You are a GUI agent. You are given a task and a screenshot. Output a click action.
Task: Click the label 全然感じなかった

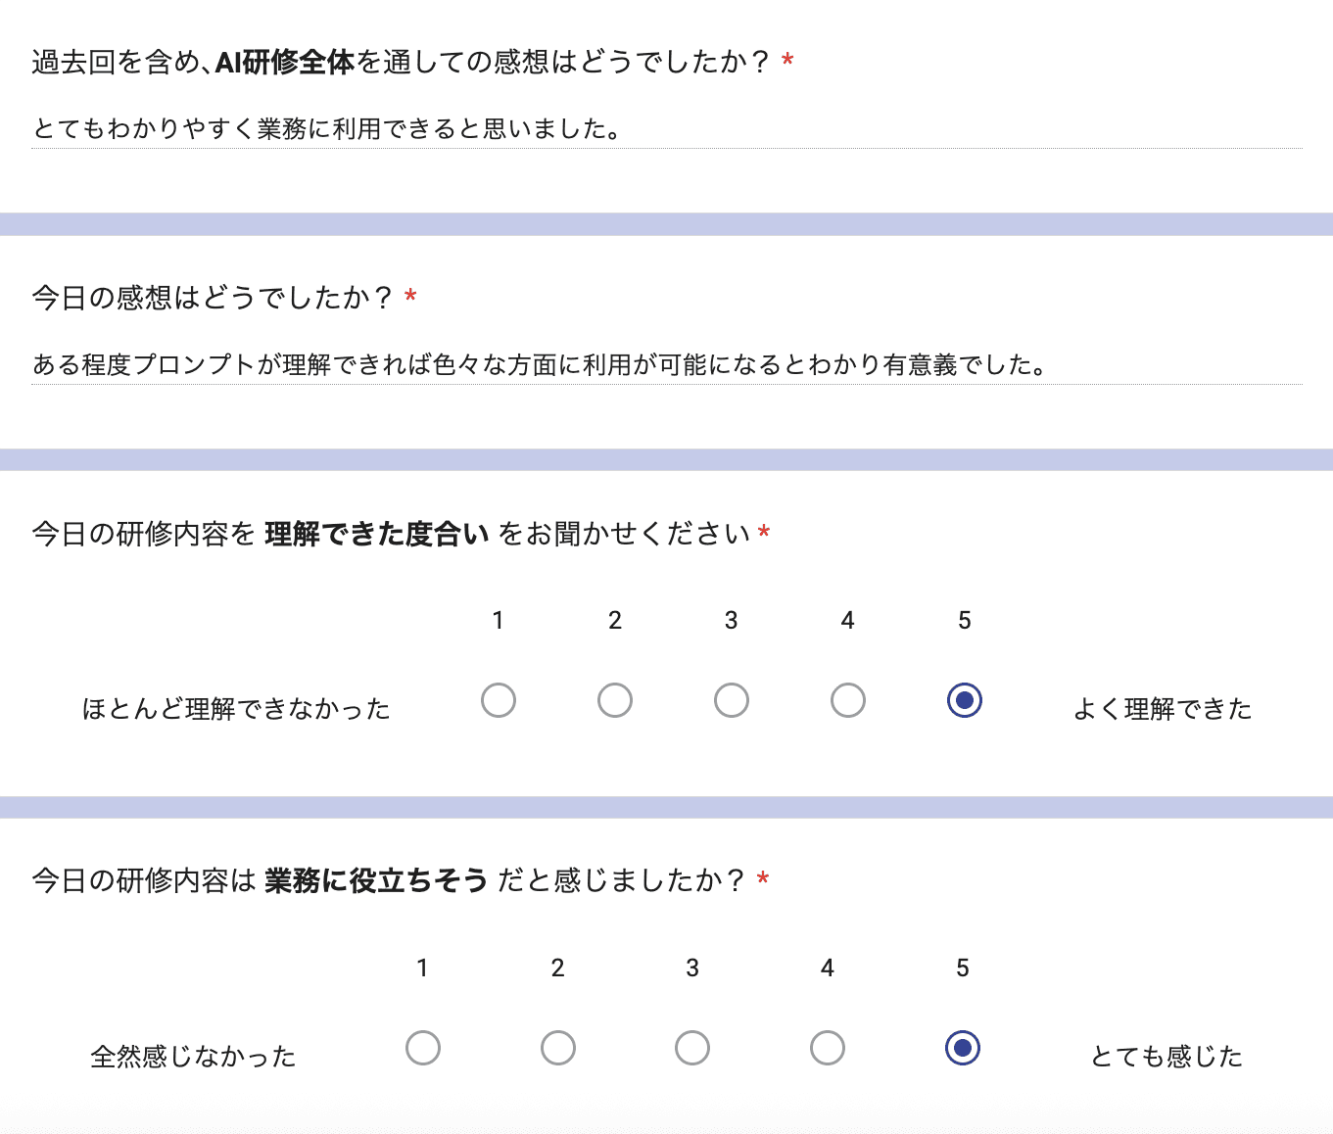click(194, 1056)
